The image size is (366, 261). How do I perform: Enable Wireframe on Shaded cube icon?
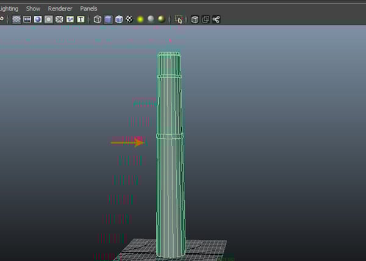pyautogui.click(x=119, y=19)
